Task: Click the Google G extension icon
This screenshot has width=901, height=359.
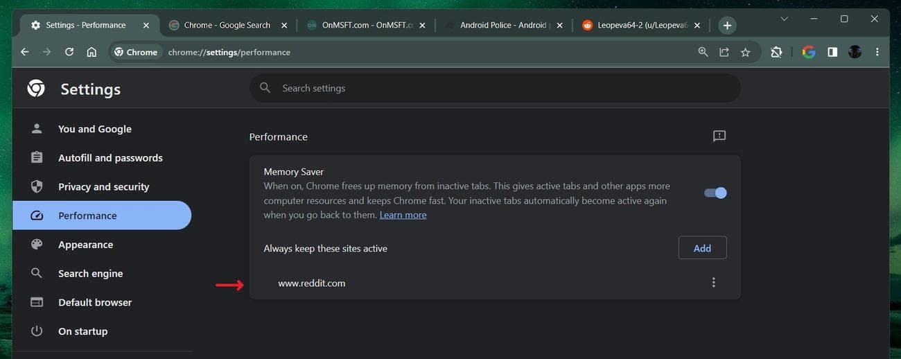Action: (808, 52)
